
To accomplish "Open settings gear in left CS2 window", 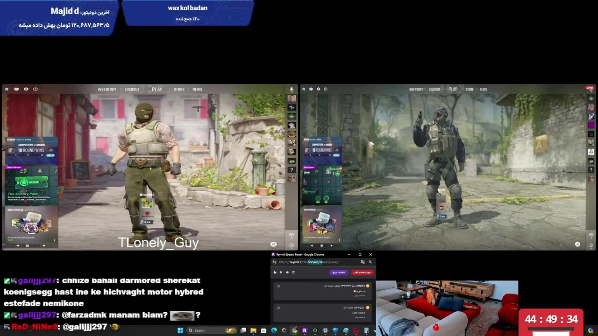I will [x=26, y=89].
